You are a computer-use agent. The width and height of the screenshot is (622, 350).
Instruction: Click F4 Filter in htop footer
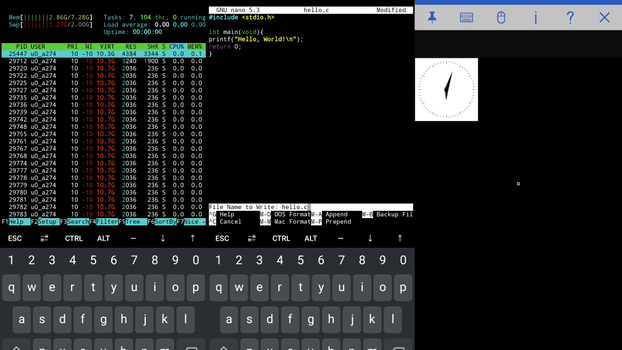point(107,222)
